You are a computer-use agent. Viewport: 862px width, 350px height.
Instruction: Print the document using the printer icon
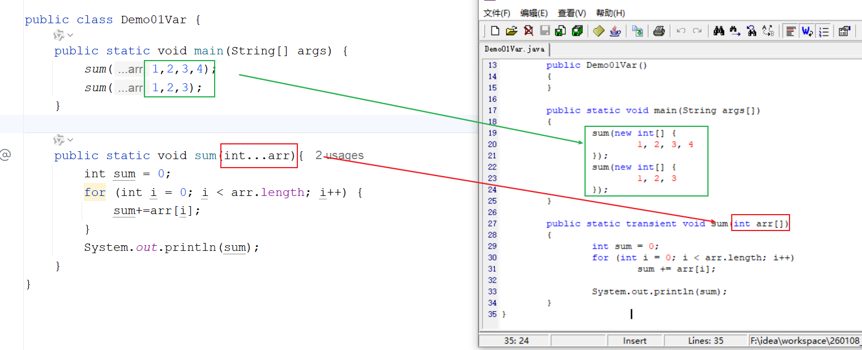point(659,31)
